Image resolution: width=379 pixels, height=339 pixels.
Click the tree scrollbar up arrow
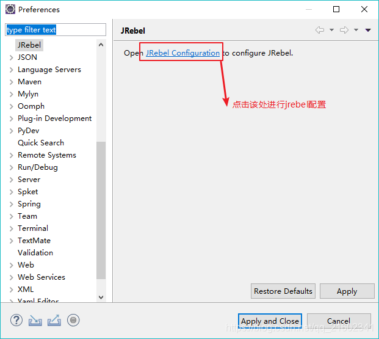(x=101, y=45)
